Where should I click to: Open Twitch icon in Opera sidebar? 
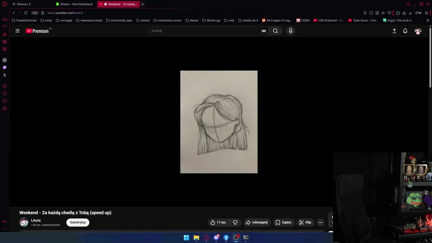coord(5,67)
